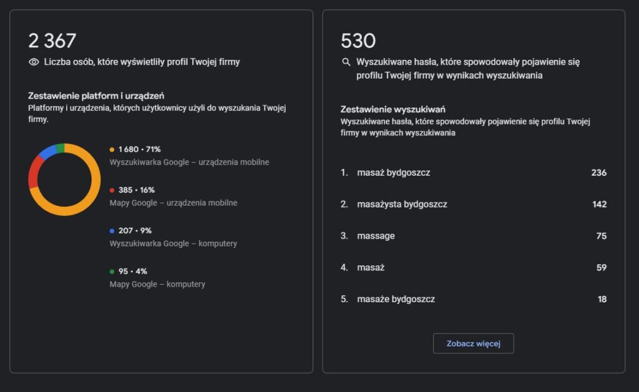The height and width of the screenshot is (392, 639).
Task: Click the blue legend dot for desktop search
Action: [x=112, y=231]
